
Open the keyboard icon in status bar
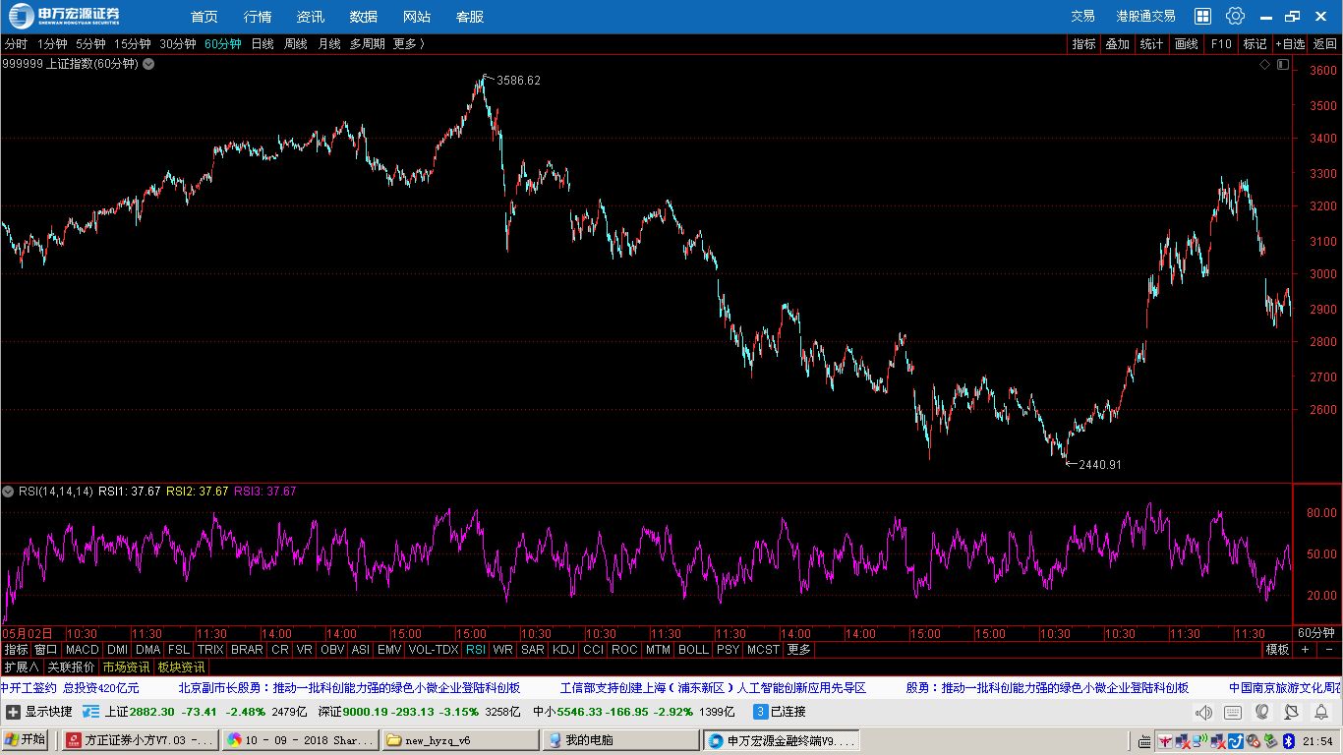click(1233, 713)
